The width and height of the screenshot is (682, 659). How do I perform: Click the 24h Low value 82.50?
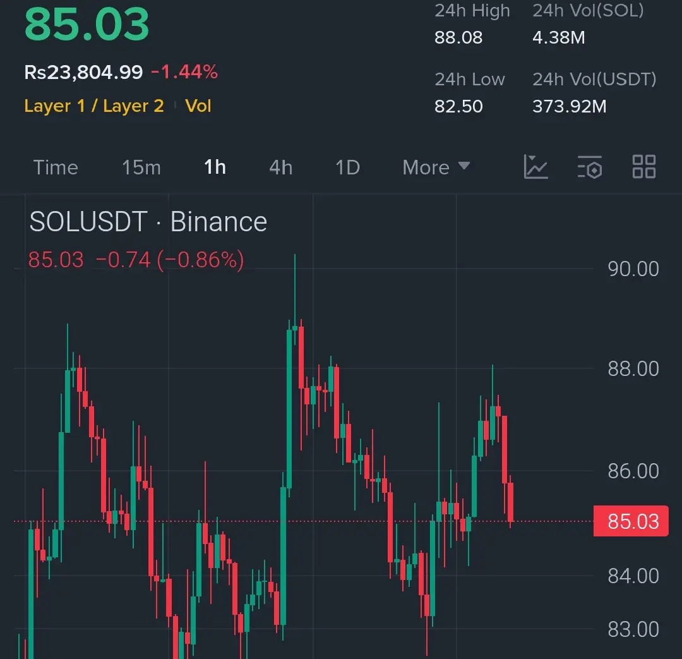pos(458,106)
